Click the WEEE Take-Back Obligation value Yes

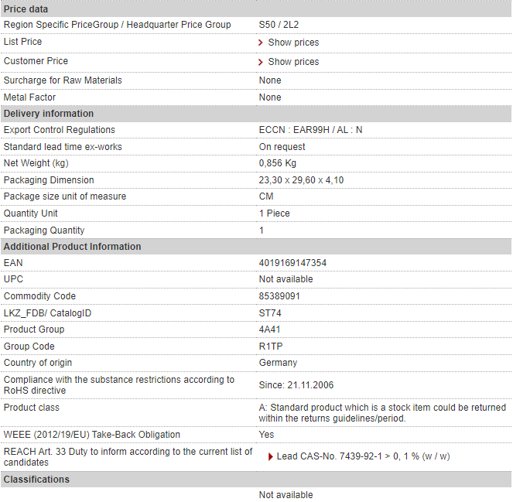266,435
